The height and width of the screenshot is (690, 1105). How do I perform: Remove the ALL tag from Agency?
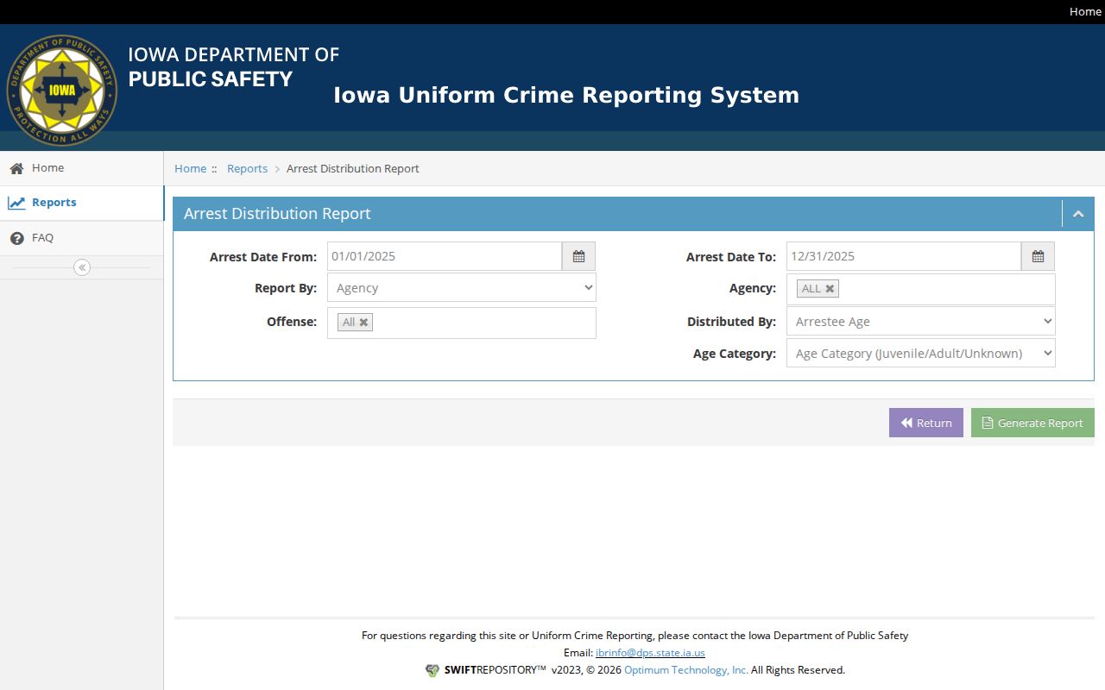(830, 289)
